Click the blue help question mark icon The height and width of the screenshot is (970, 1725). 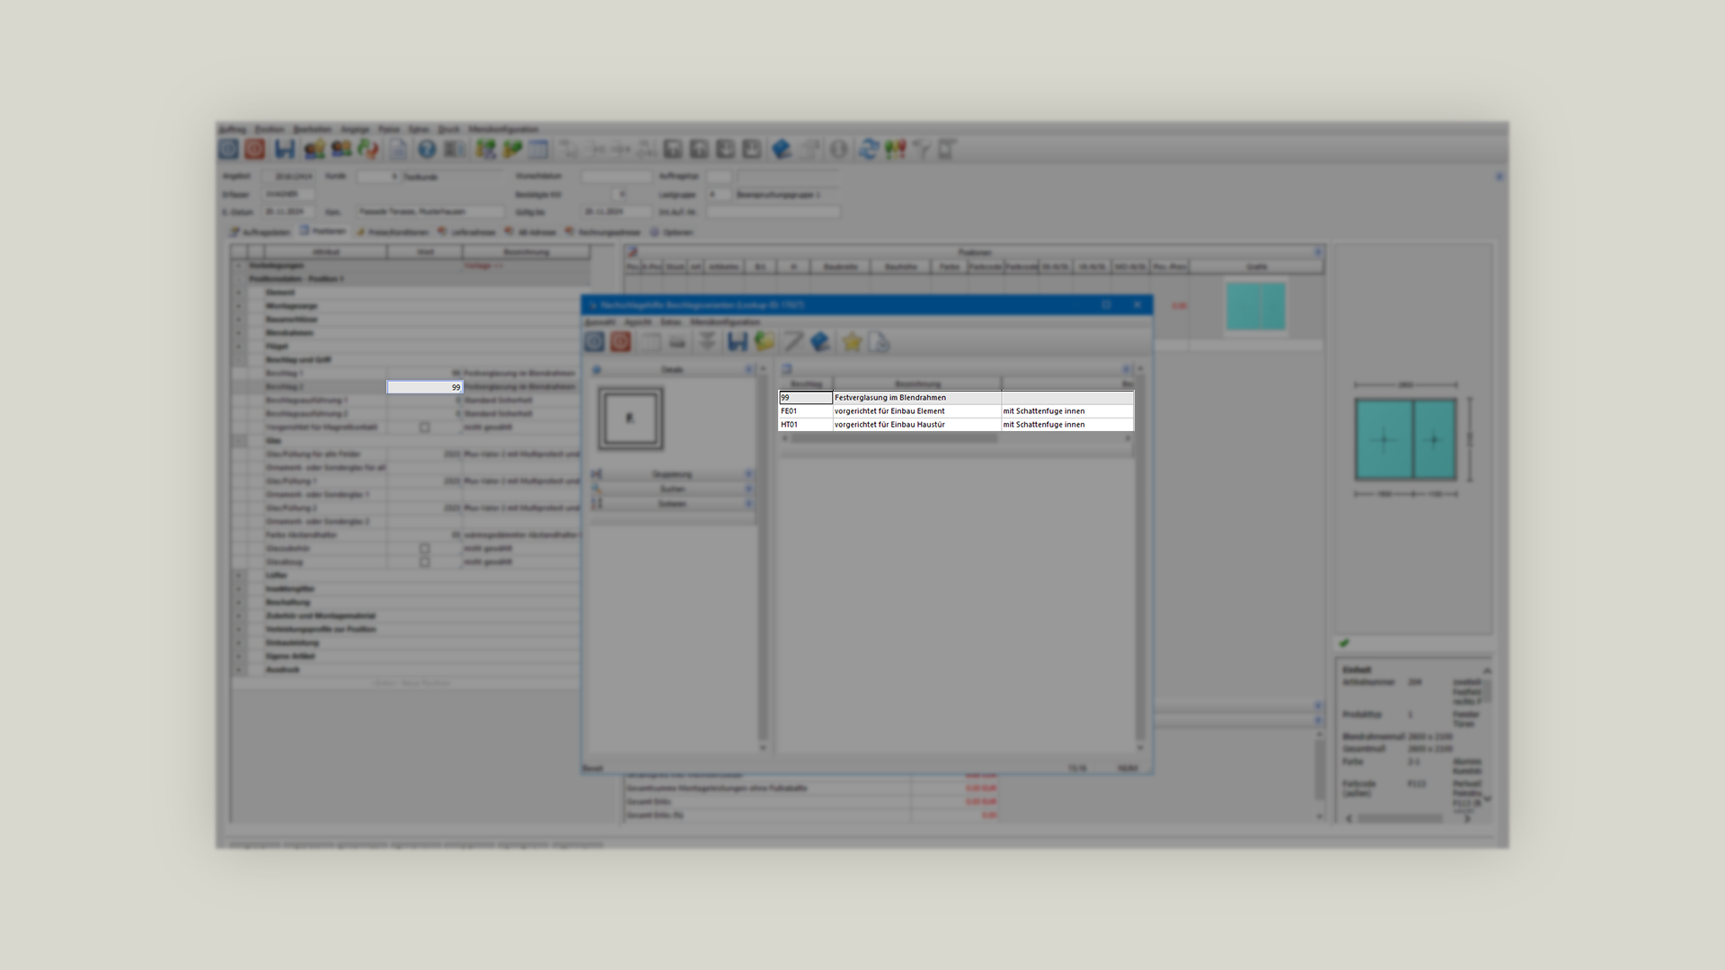tap(427, 149)
